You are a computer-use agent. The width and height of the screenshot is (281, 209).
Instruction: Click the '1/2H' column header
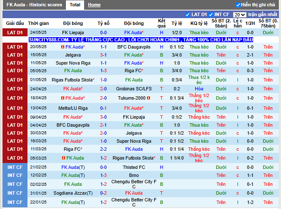[250, 23]
